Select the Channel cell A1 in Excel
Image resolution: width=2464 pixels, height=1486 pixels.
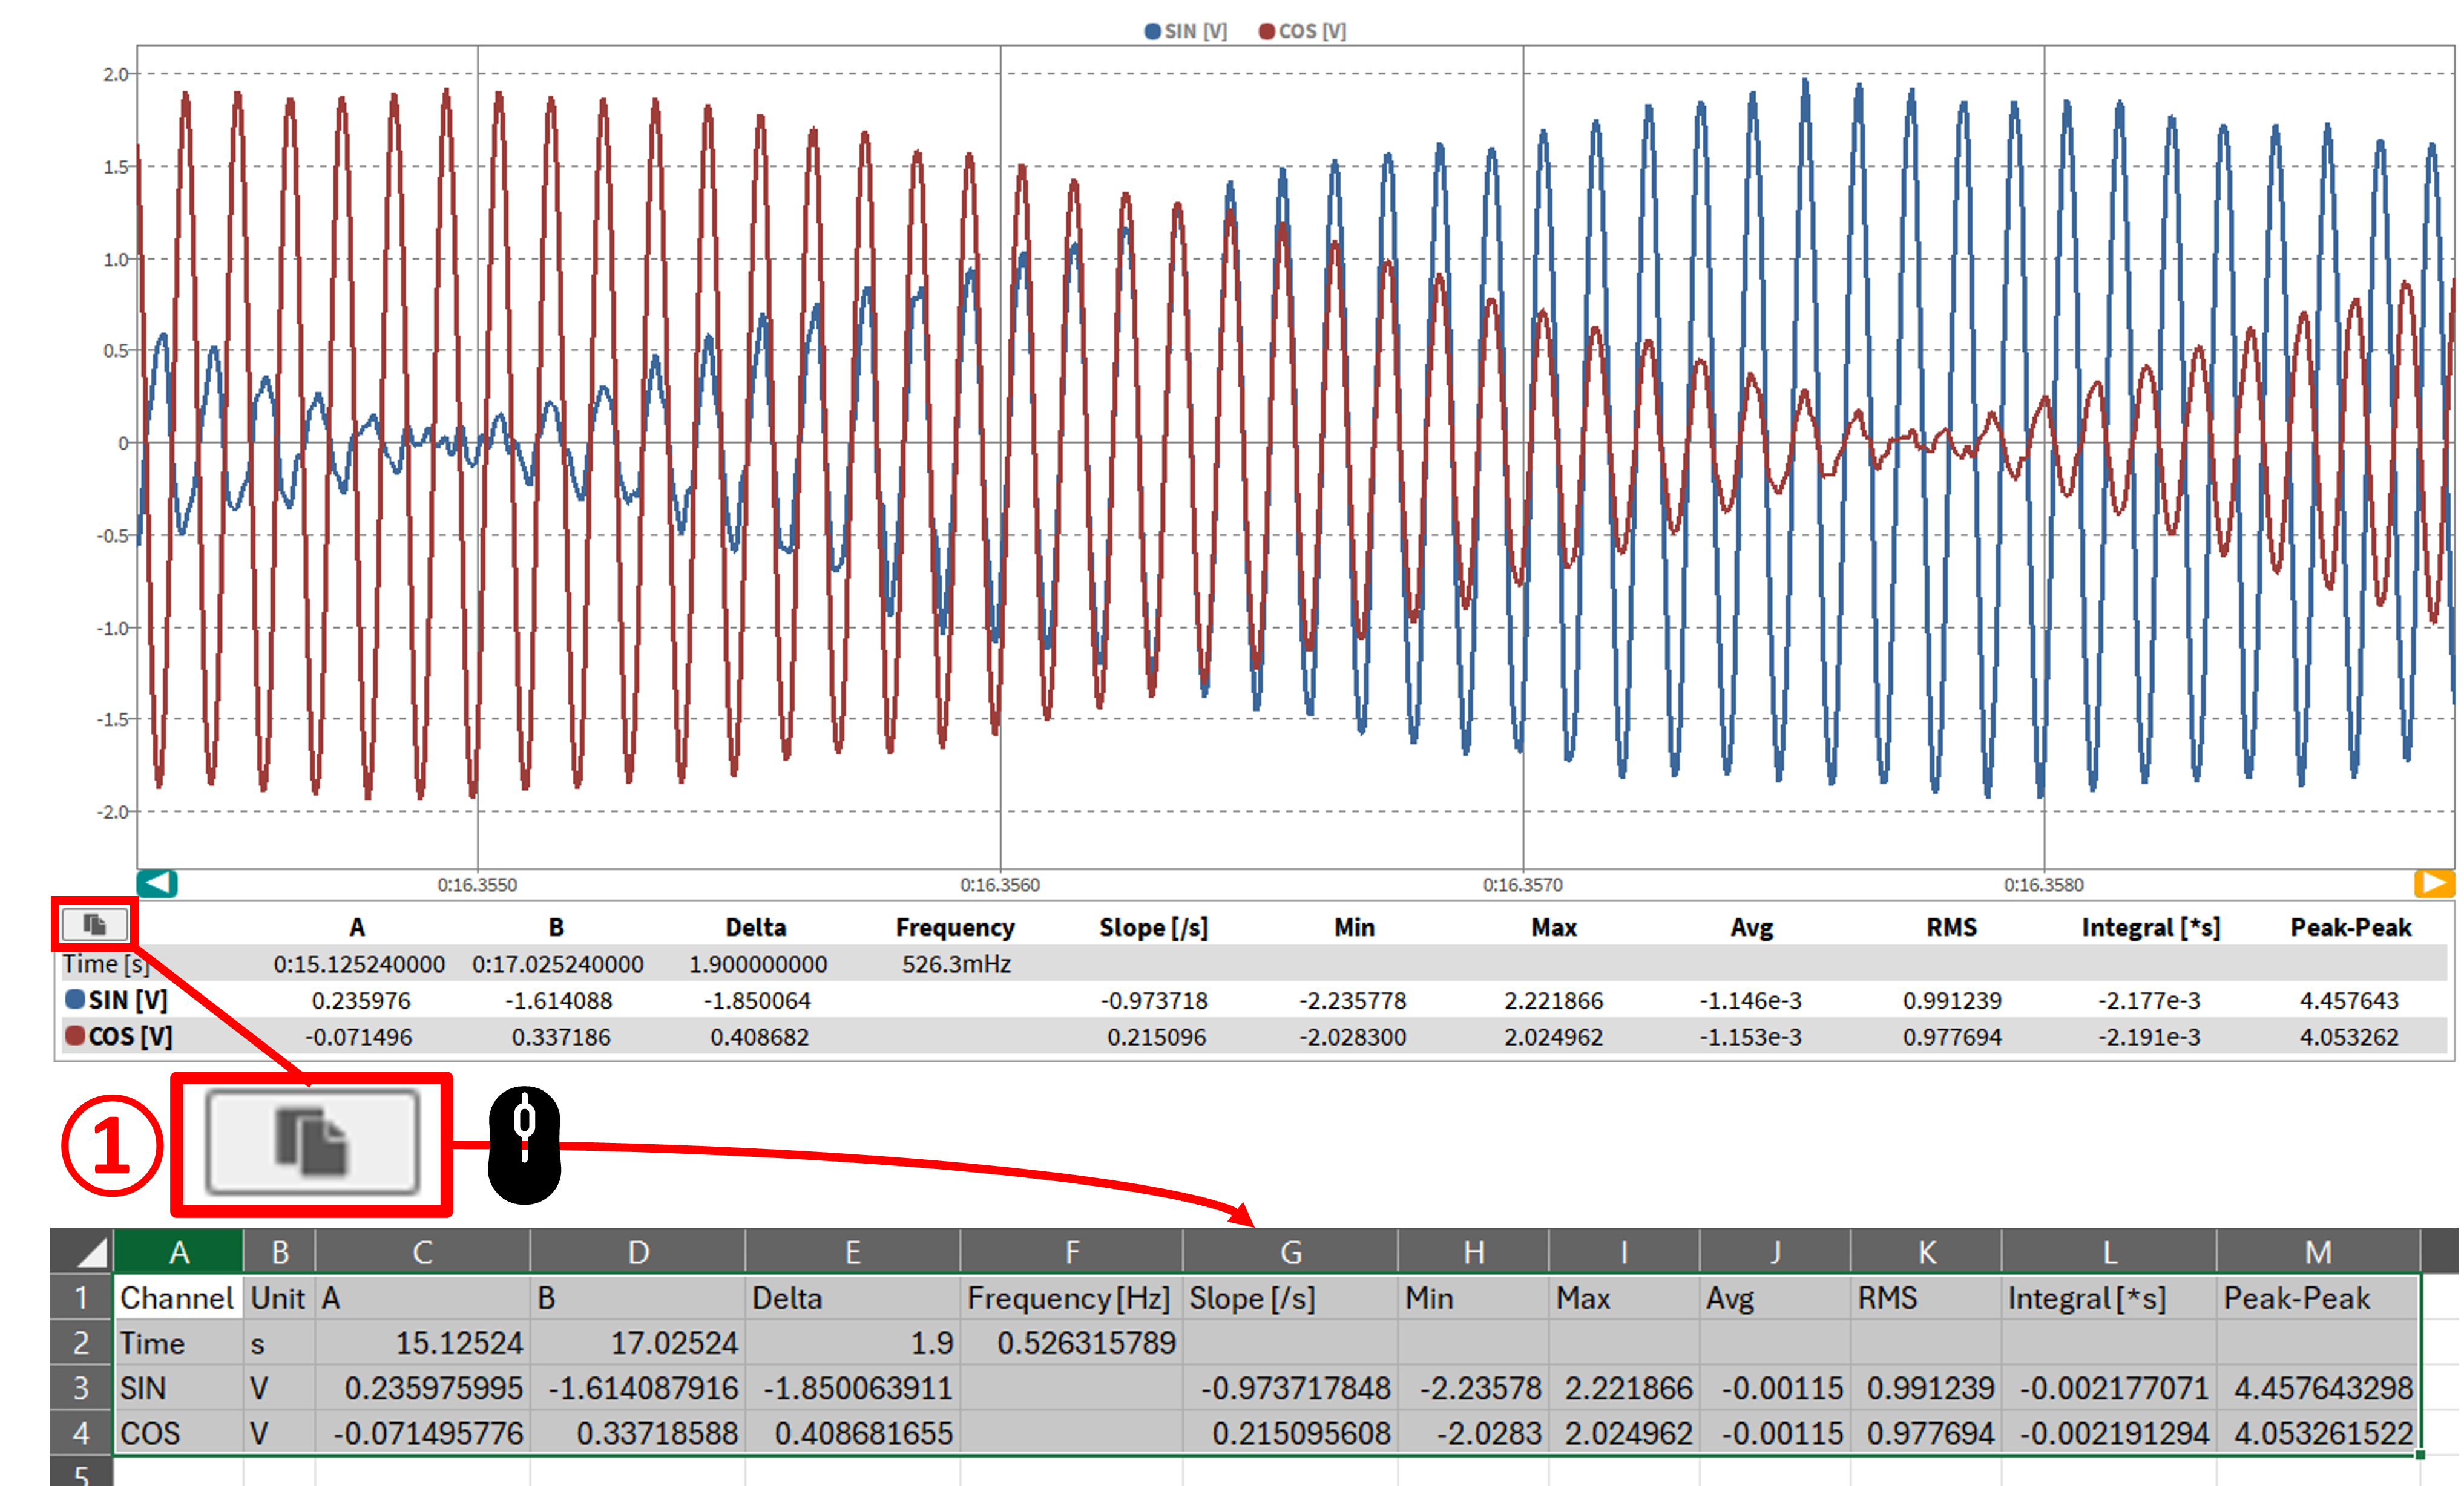pos(178,1298)
